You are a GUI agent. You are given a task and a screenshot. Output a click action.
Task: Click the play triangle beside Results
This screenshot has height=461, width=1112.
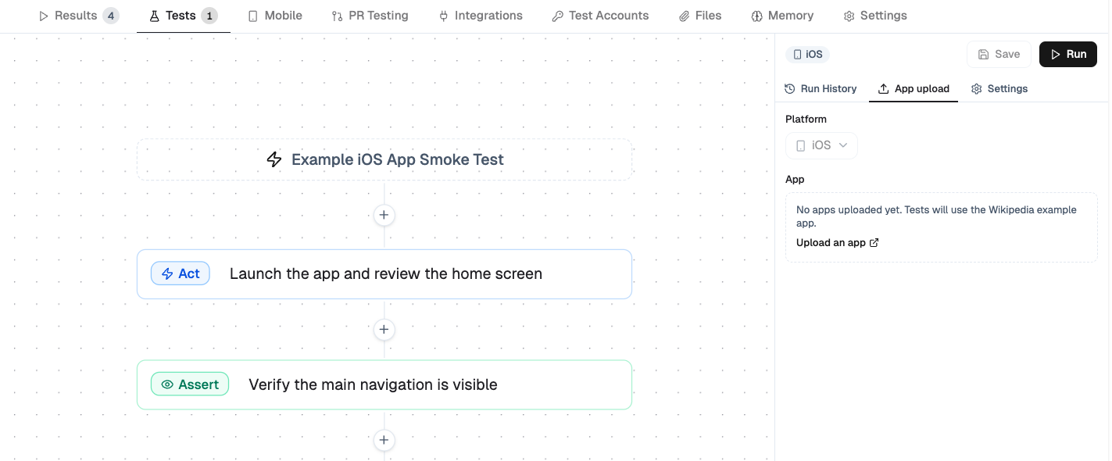point(45,15)
